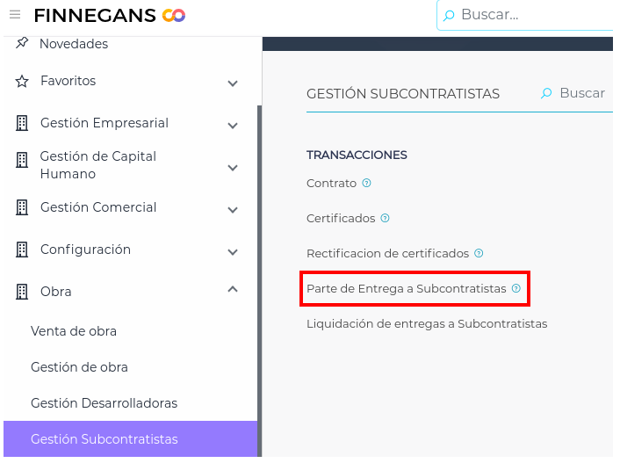The image size is (620, 463).
Task: Expand the Favoritos section
Action: pos(233,83)
